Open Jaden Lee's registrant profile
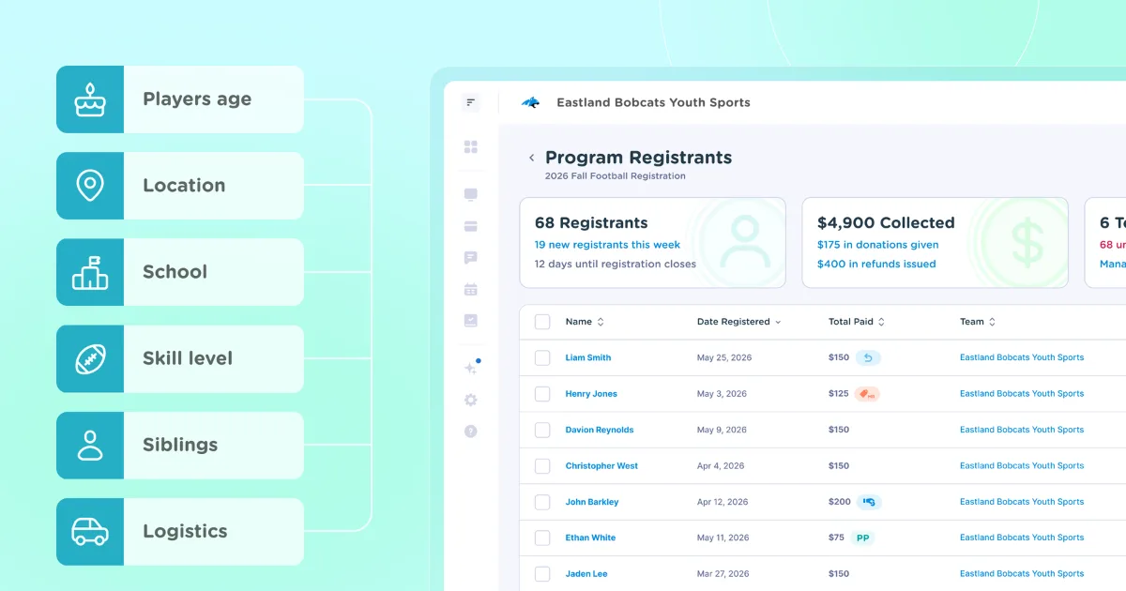This screenshot has height=591, width=1126. tap(587, 574)
